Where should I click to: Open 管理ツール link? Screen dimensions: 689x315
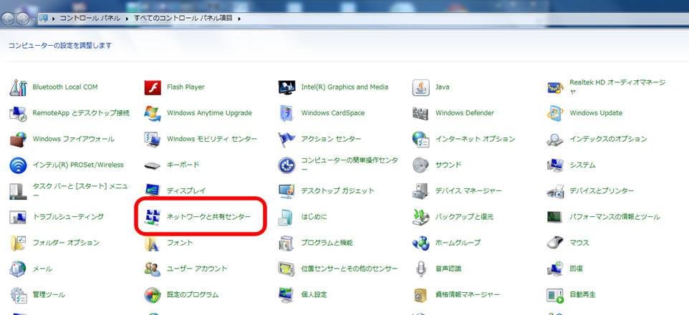tap(49, 295)
